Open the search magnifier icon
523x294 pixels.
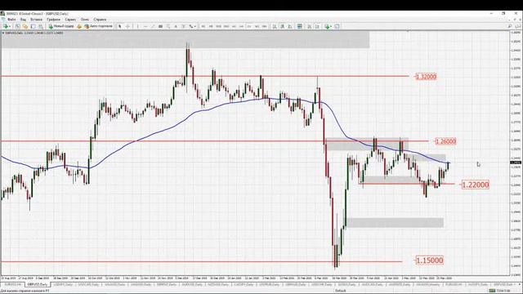(510, 26)
